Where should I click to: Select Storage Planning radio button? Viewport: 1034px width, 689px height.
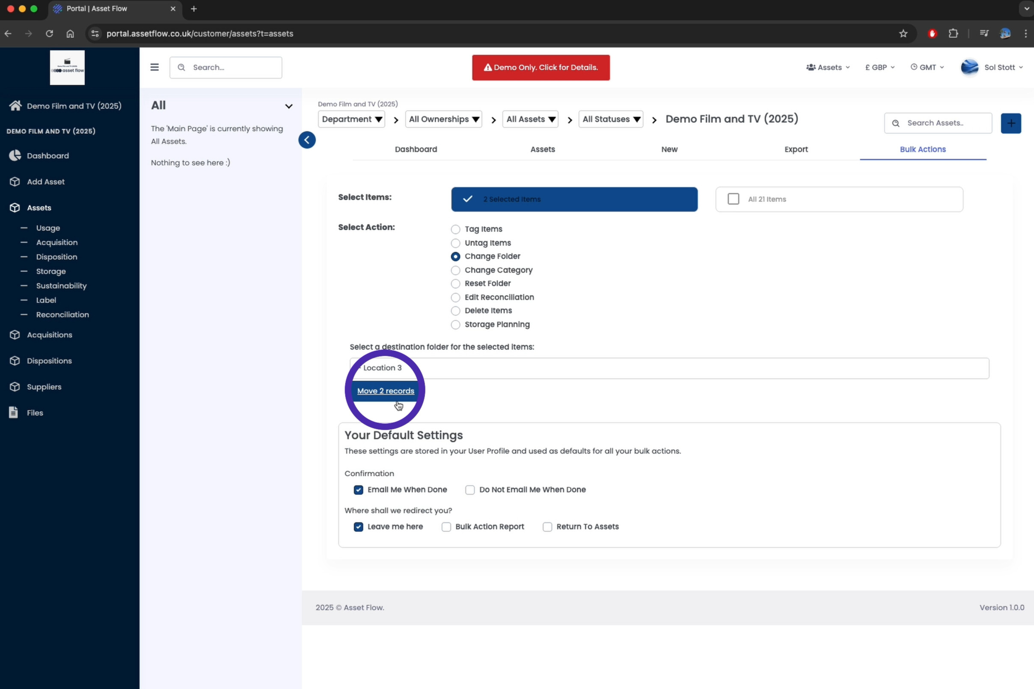pos(455,325)
